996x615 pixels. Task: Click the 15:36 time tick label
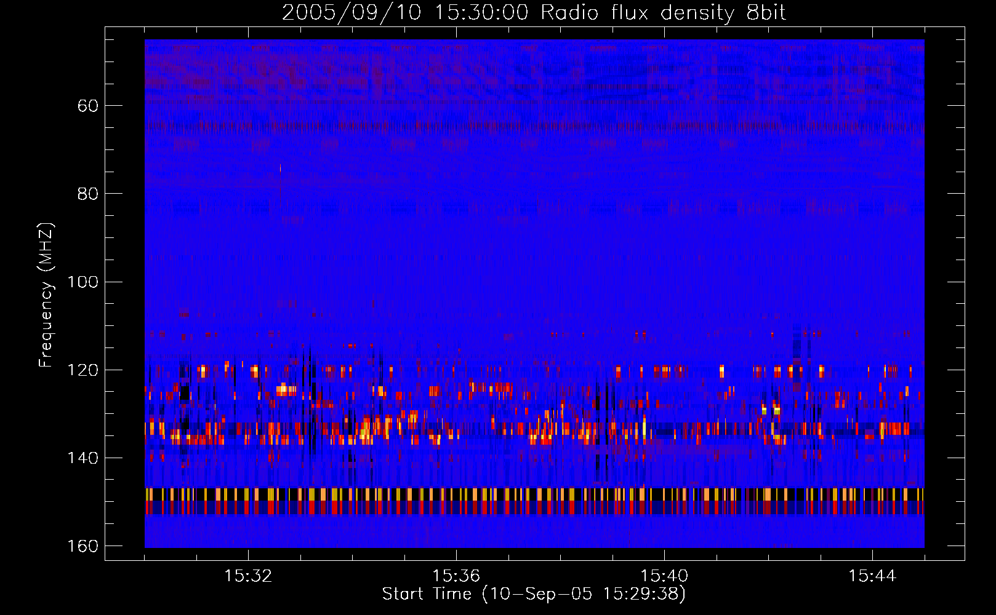456,576
